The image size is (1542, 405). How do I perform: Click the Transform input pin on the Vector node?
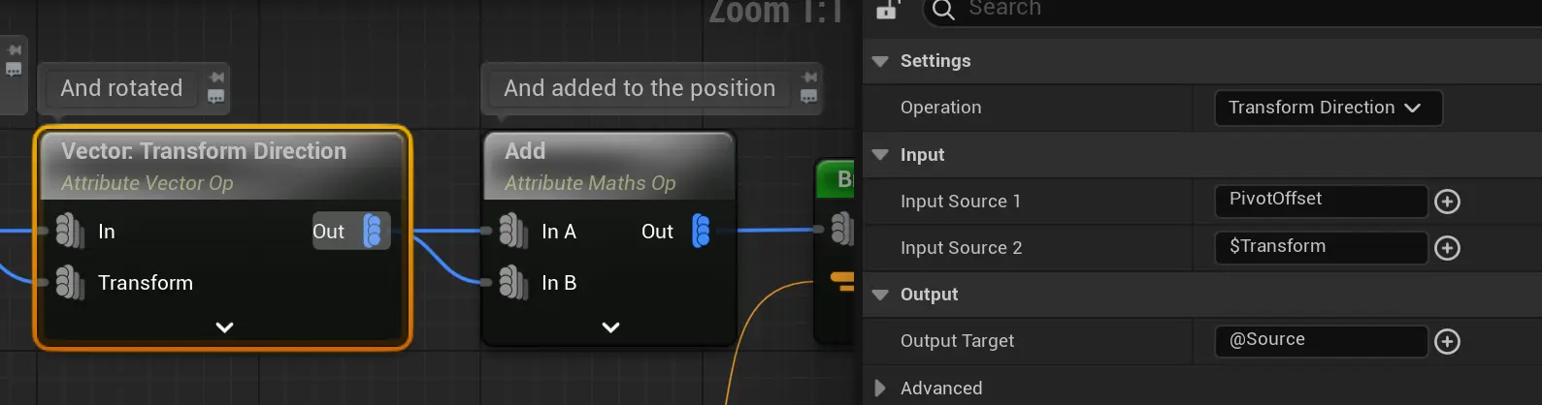tap(69, 283)
